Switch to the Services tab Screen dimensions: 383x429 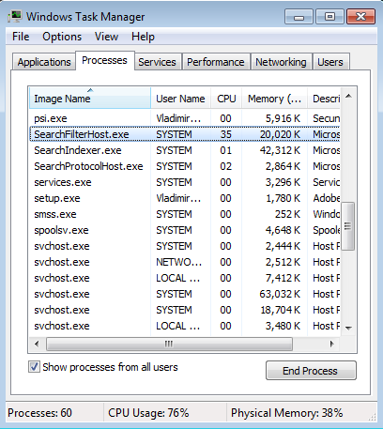coord(157,62)
